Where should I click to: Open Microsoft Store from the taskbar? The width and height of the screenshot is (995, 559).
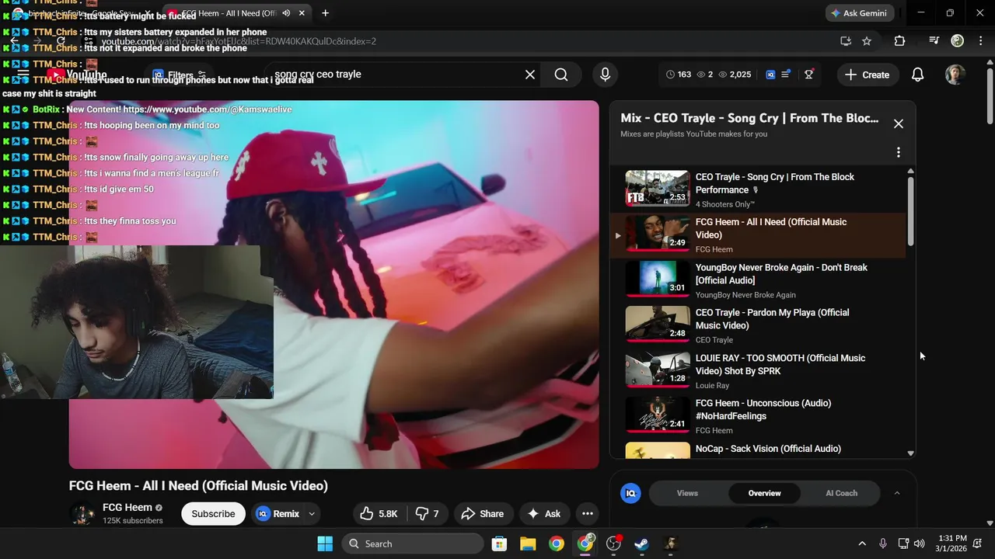[499, 543]
